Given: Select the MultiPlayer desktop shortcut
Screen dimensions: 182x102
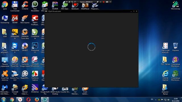Looking at the screenshot, I should tap(85, 6).
